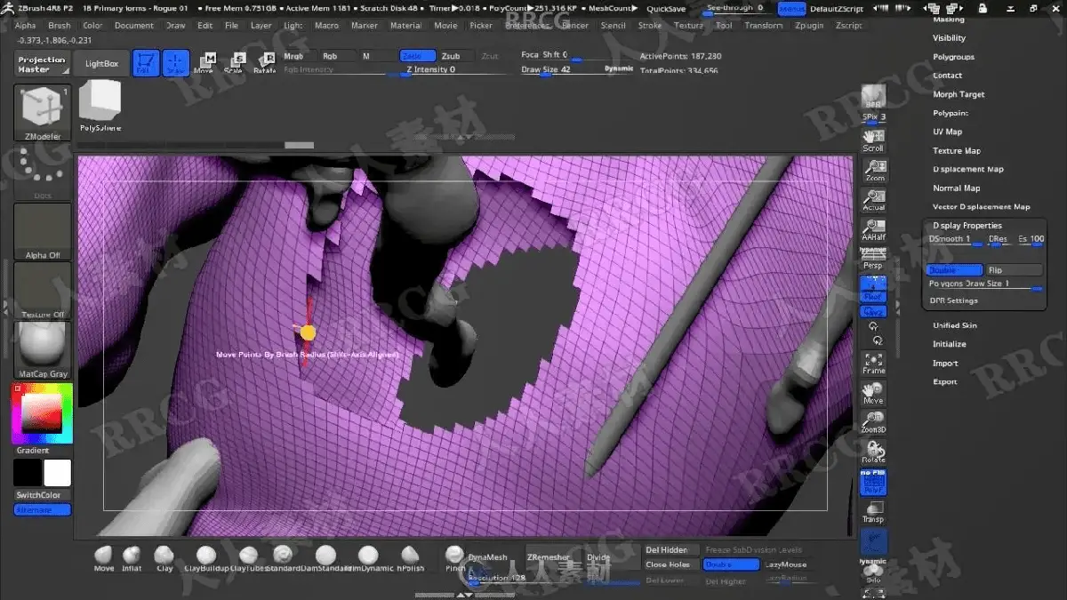Open the Alpha Off selector
This screenshot has height=600, width=1067.
[x=43, y=232]
